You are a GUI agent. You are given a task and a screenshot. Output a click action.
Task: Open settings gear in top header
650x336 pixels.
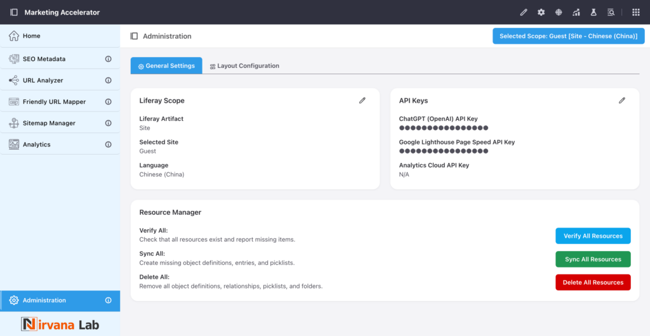point(541,12)
